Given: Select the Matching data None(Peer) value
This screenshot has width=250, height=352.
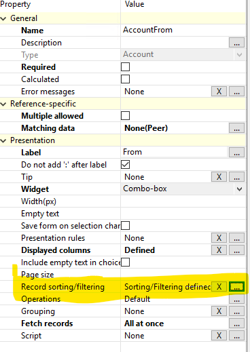Looking at the screenshot, I should pos(146,128).
